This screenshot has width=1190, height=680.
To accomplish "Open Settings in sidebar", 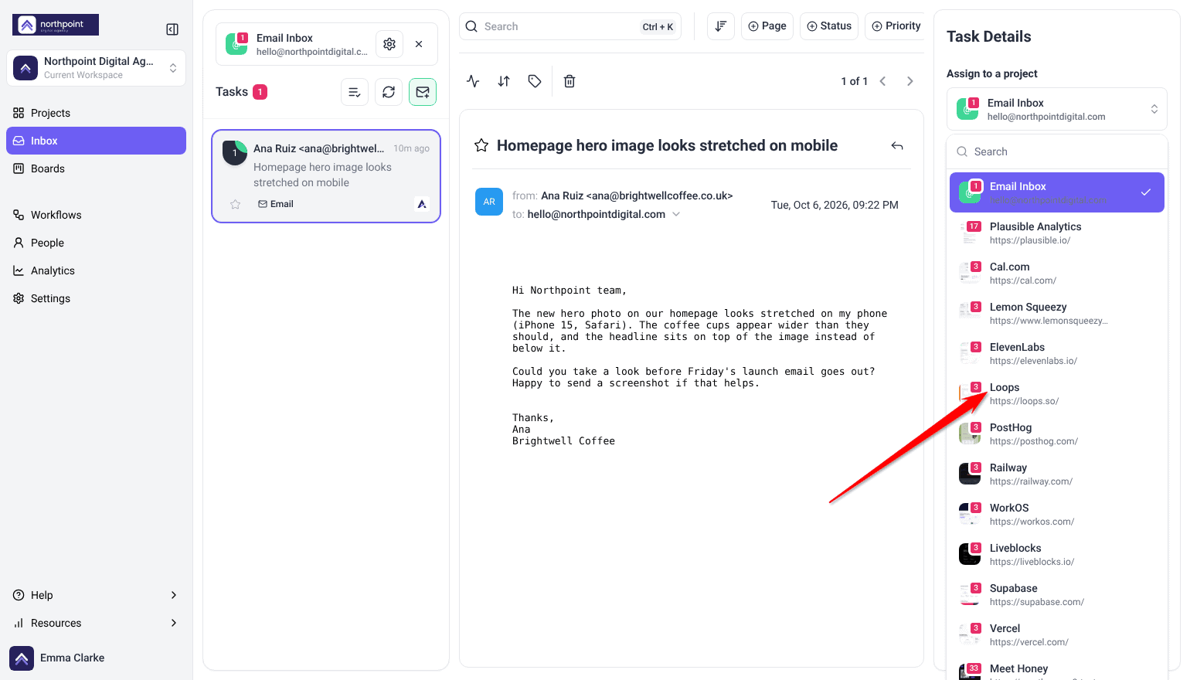I will coord(96,298).
